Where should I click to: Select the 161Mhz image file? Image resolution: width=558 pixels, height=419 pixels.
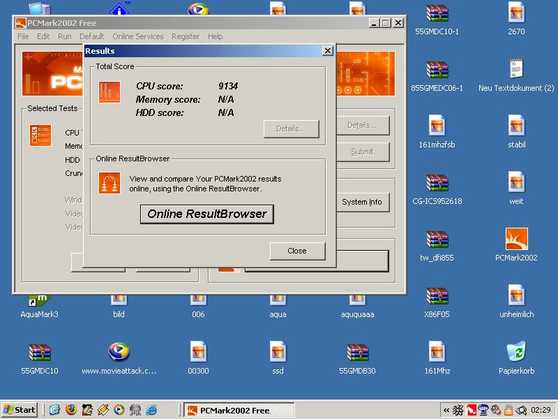coord(437,359)
